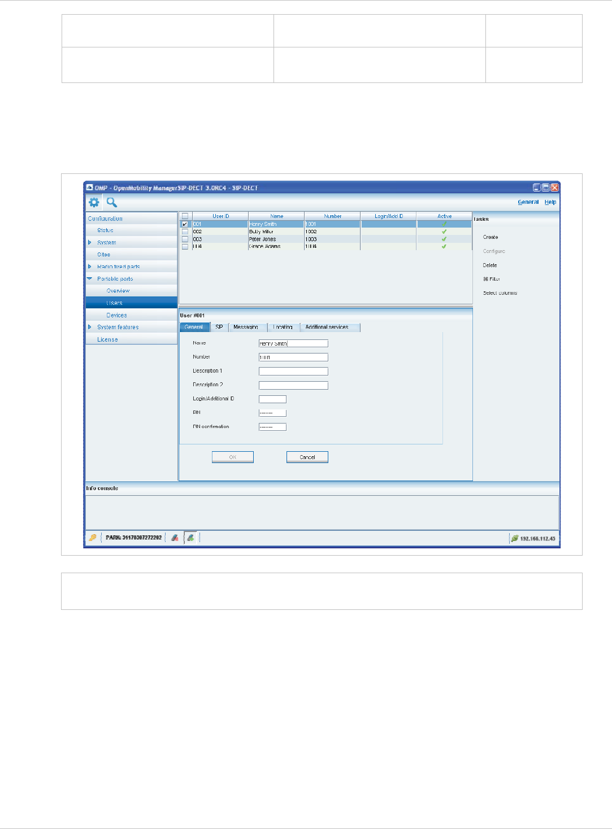Toggle the select-all checkbox in table header
Screen dimensions: 612x829
tap(185, 216)
